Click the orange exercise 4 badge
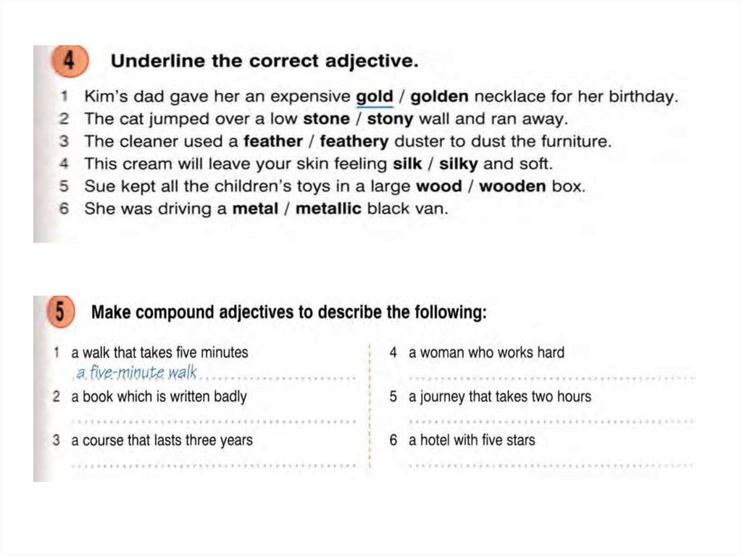Image resolution: width=742 pixels, height=556 pixels. [70, 62]
